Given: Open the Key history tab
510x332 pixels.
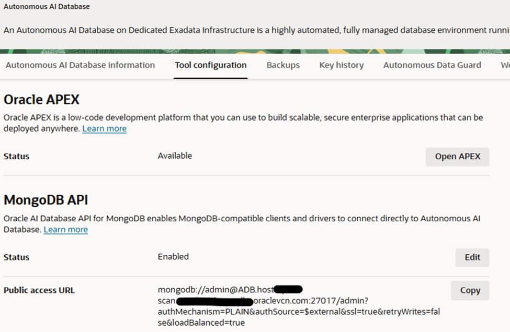Looking at the screenshot, I should coord(342,65).
